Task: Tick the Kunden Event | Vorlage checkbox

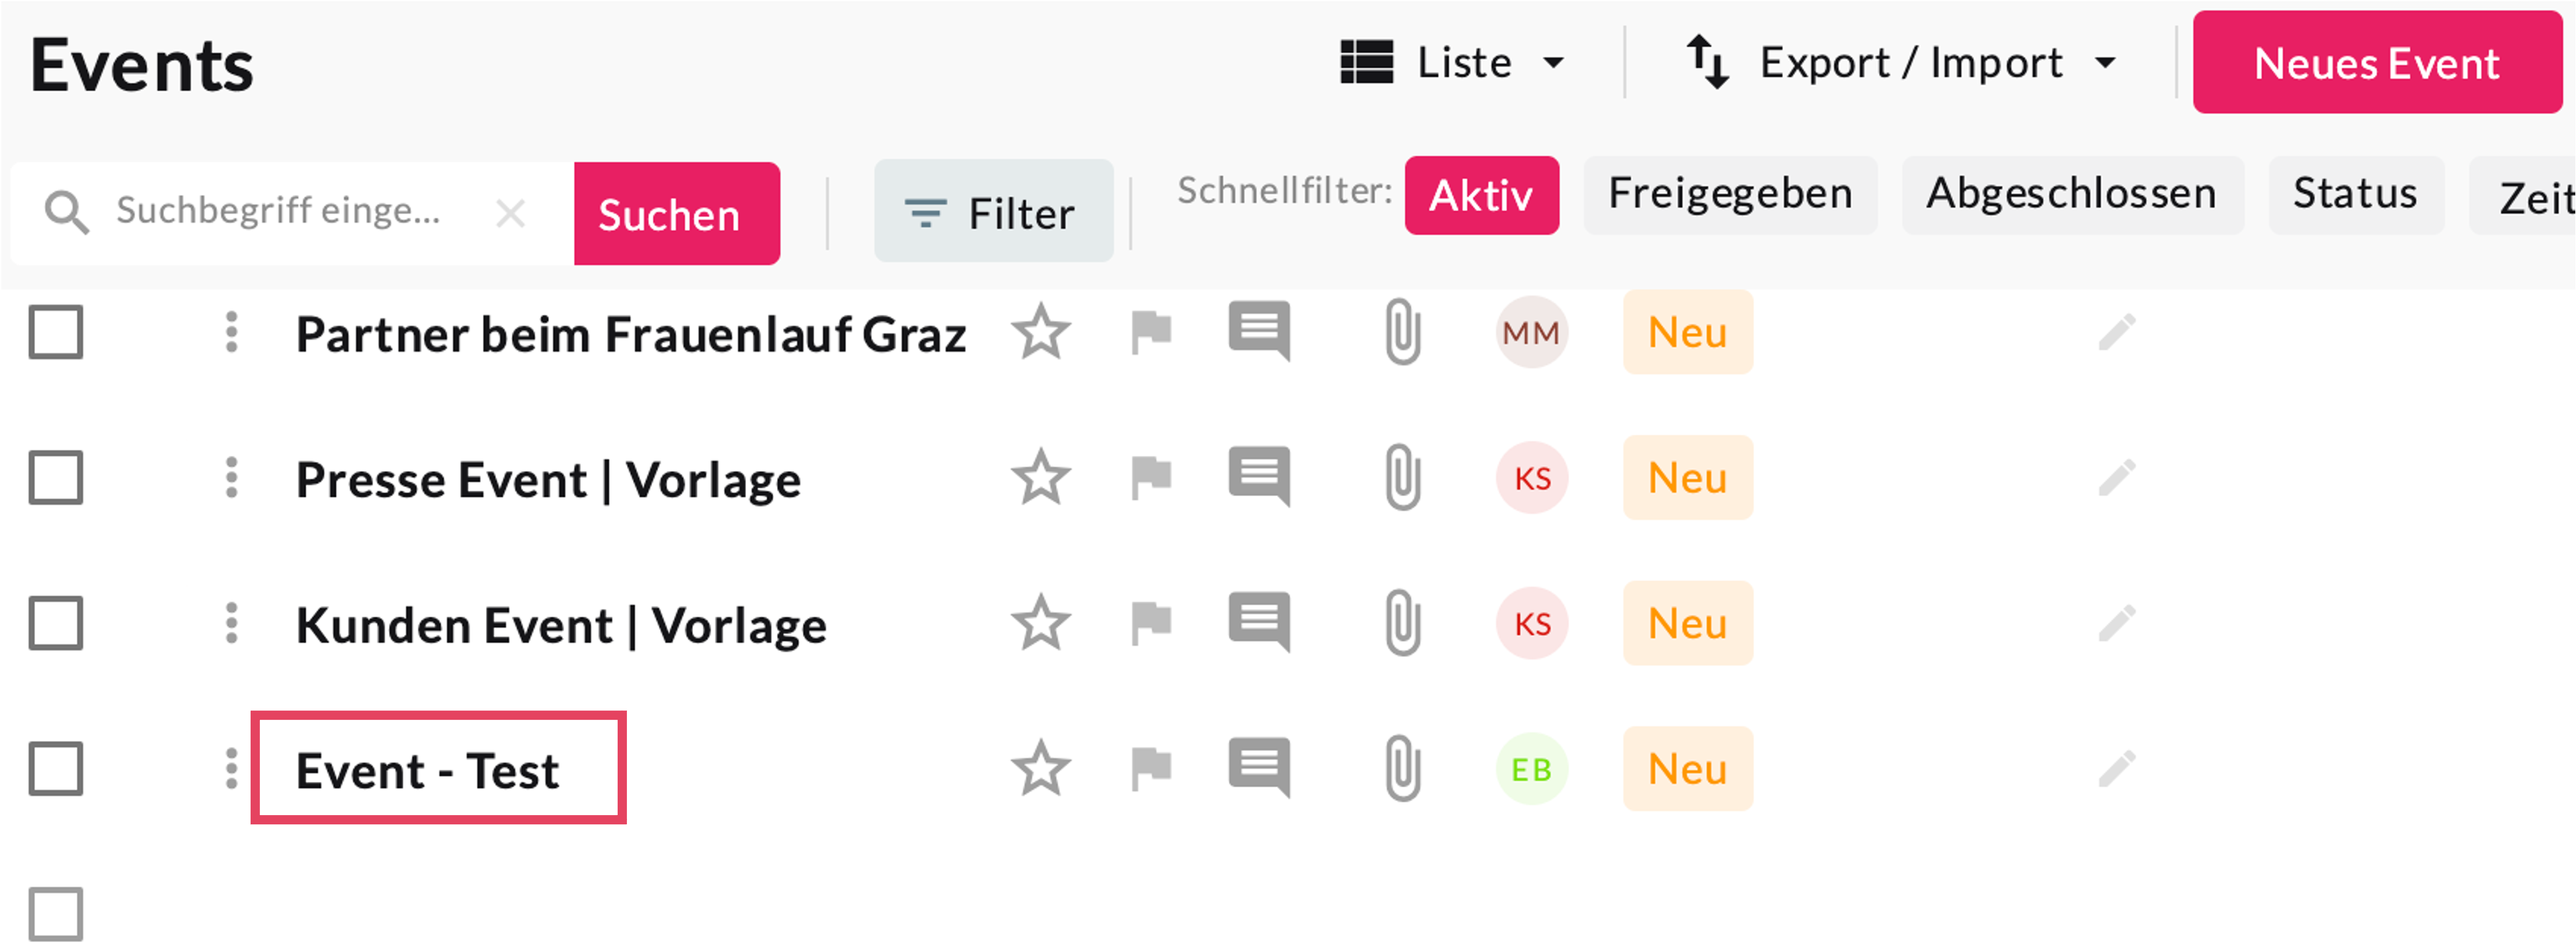Action: click(56, 623)
